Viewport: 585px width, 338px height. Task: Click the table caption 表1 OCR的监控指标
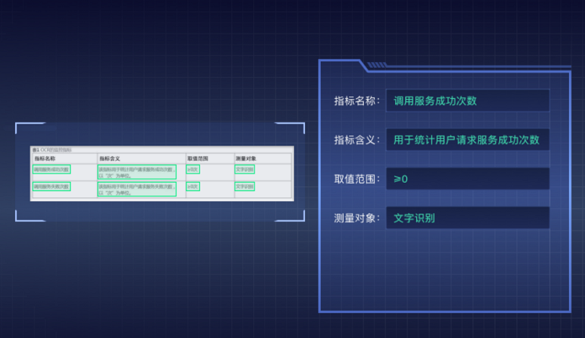click(x=52, y=150)
